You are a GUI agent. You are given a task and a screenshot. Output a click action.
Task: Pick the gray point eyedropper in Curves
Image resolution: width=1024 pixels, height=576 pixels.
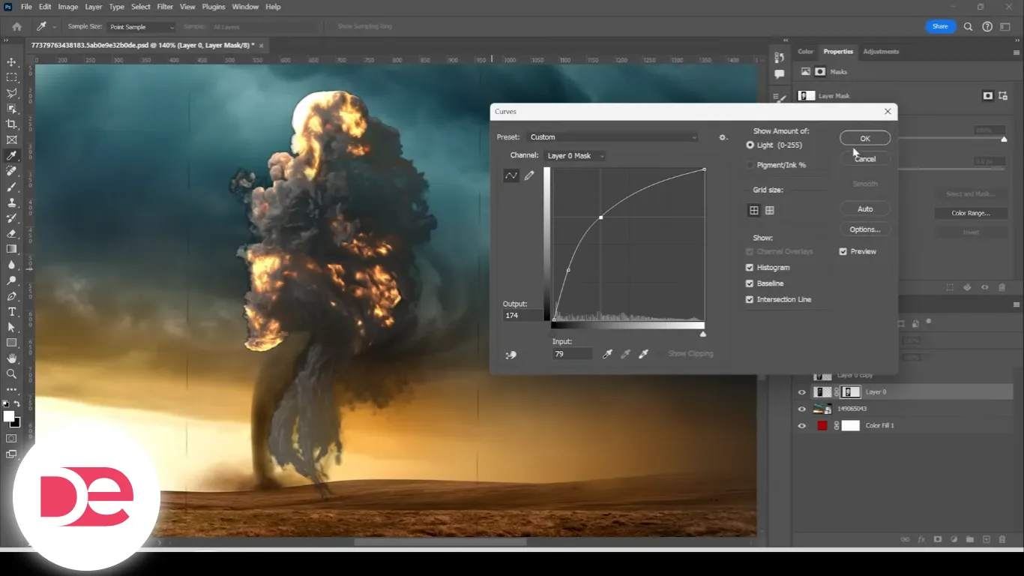click(625, 354)
